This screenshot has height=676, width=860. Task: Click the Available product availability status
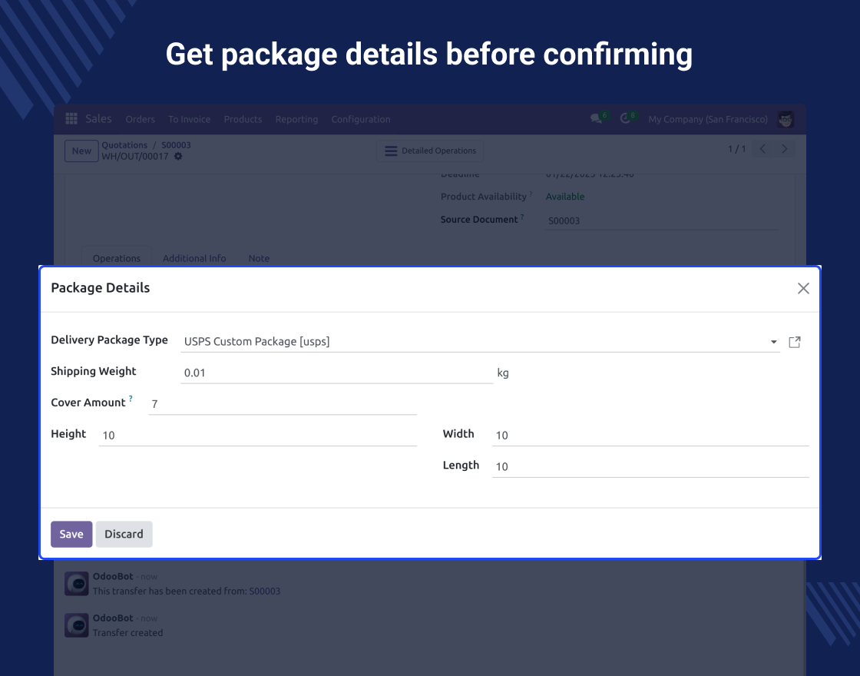(565, 197)
